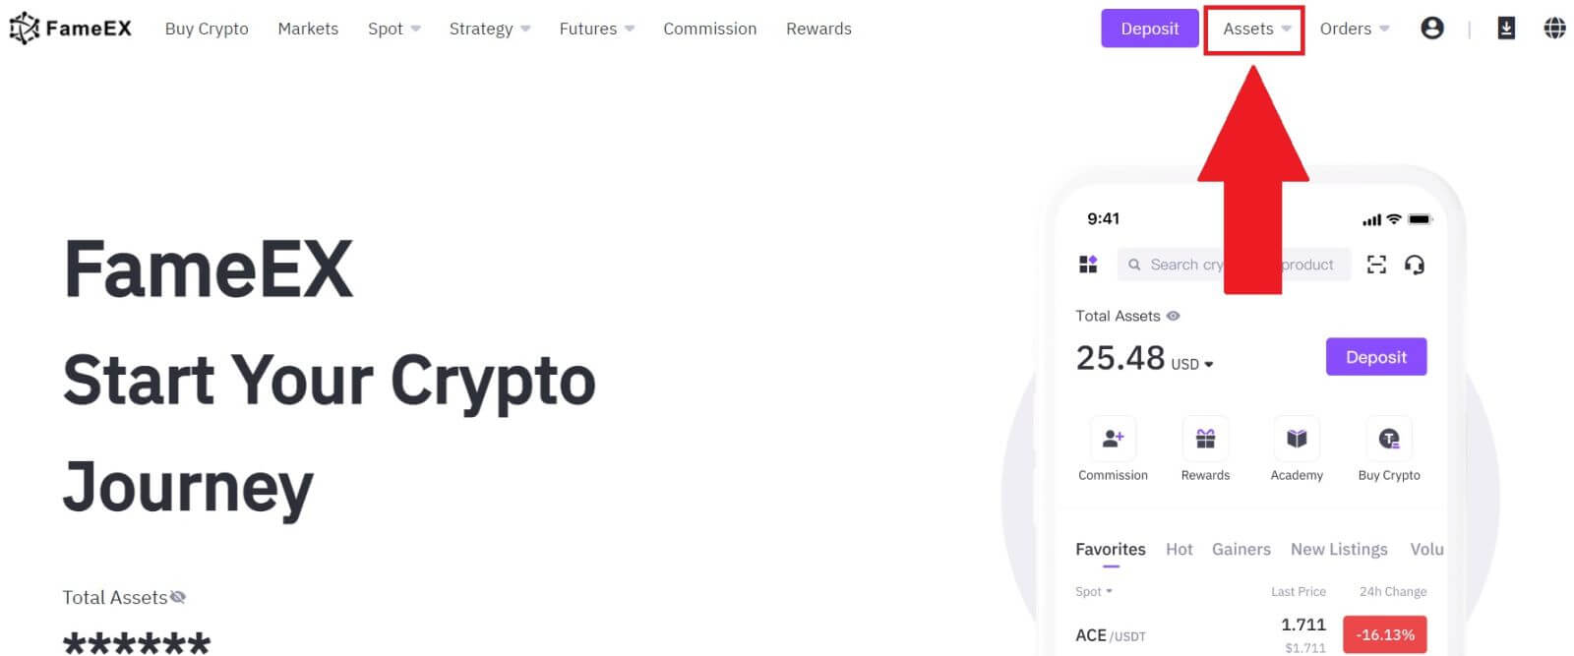Image resolution: width=1574 pixels, height=656 pixels.
Task: Click the QR scan icon beside the search bar
Action: (1375, 264)
